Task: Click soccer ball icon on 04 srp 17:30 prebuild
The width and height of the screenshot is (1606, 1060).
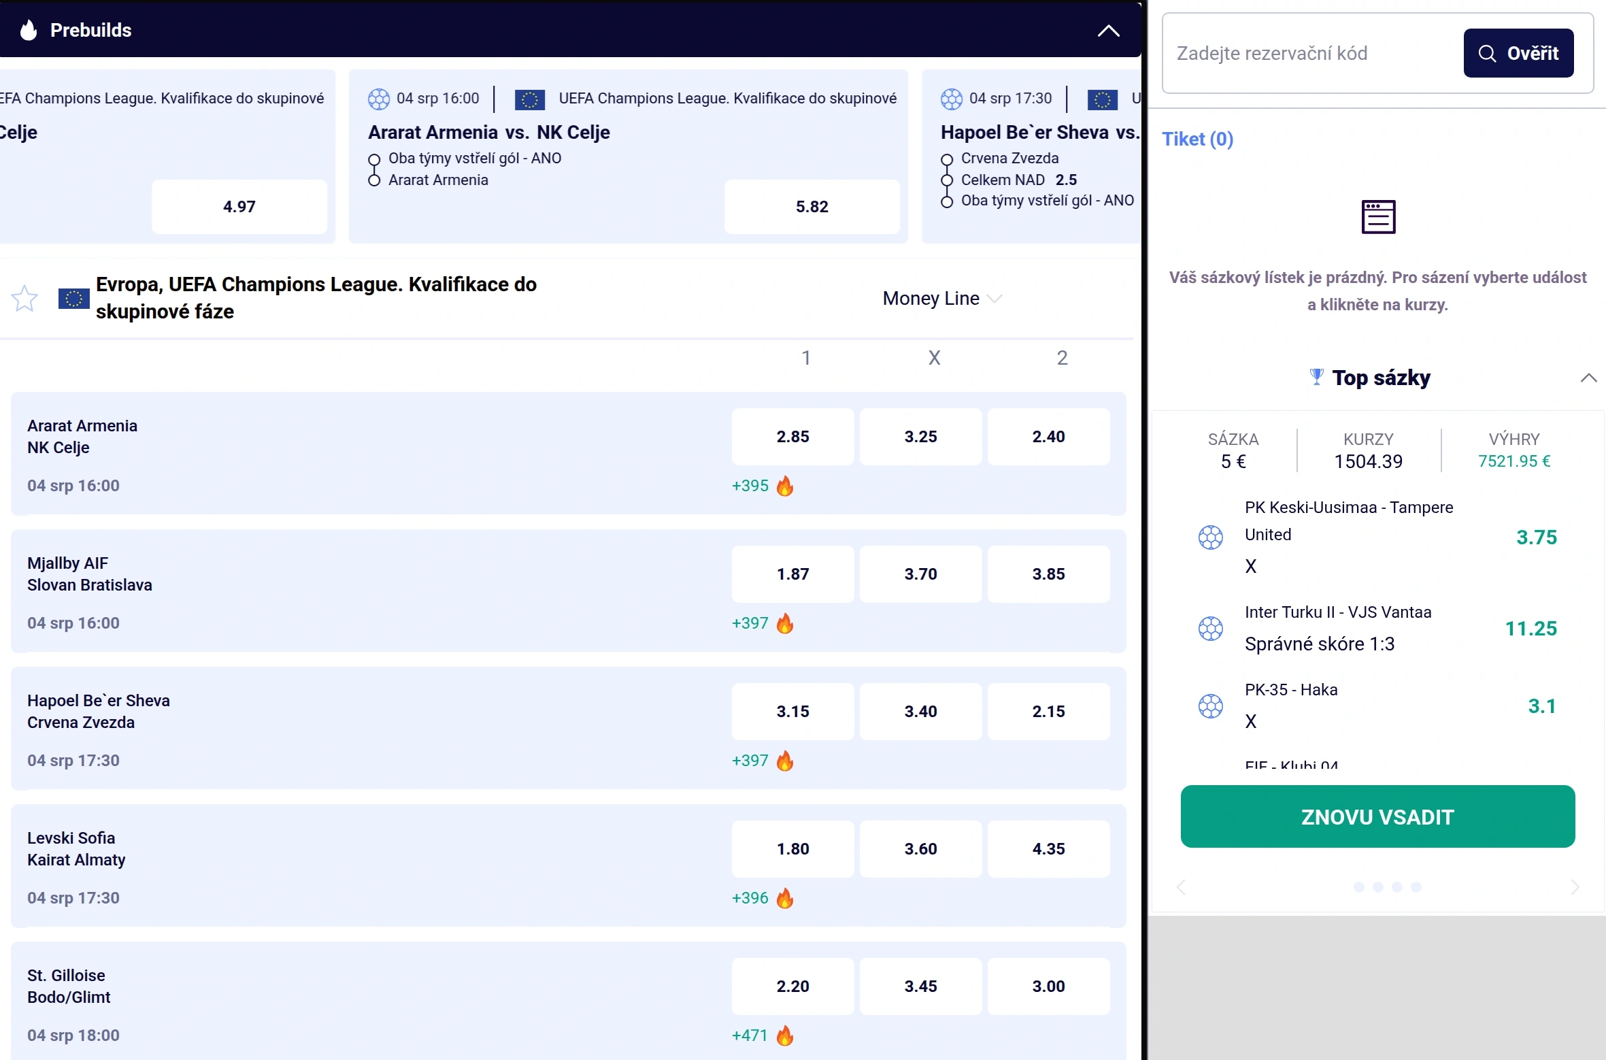Action: [x=952, y=99]
